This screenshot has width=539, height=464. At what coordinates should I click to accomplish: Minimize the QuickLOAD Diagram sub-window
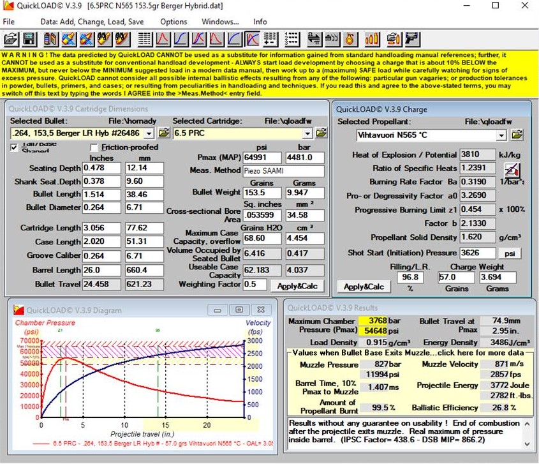tap(218, 310)
